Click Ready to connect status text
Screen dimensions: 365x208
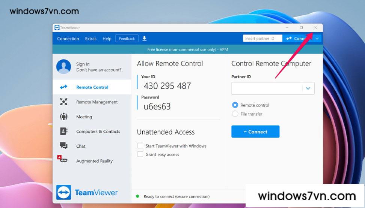tap(176, 196)
